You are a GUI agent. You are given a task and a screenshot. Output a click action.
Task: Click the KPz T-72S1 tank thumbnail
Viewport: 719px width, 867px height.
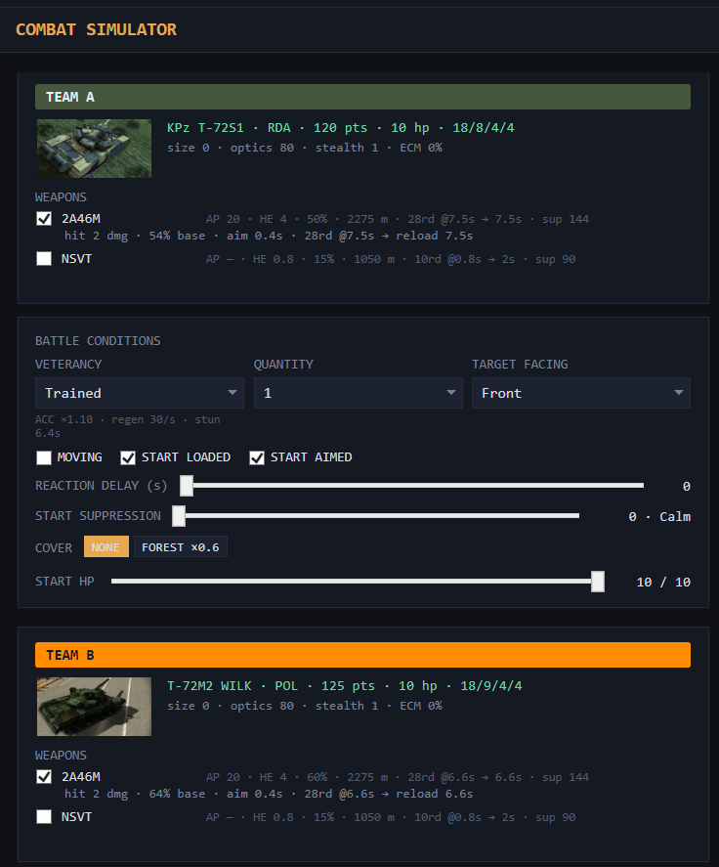(x=94, y=149)
